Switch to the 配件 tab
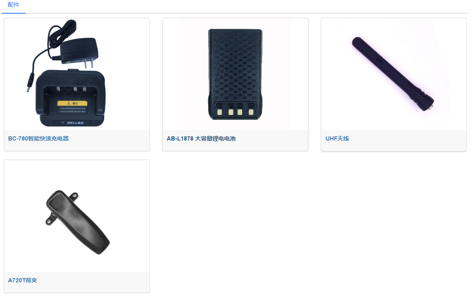This screenshot has width=476, height=305. pos(13,5)
